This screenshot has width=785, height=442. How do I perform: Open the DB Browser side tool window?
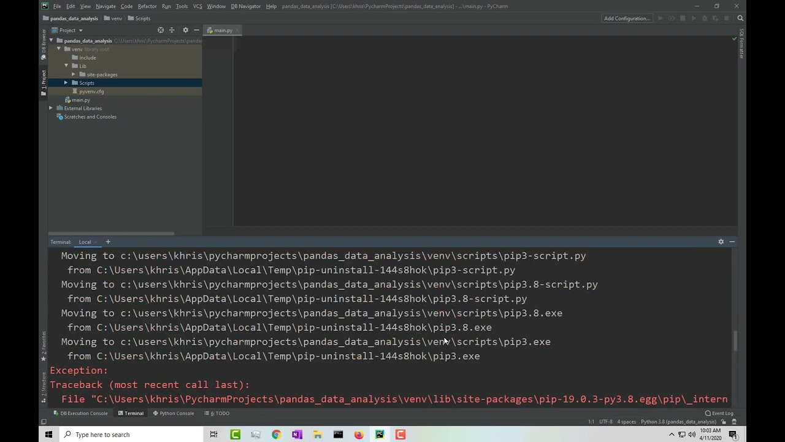pyautogui.click(x=44, y=45)
